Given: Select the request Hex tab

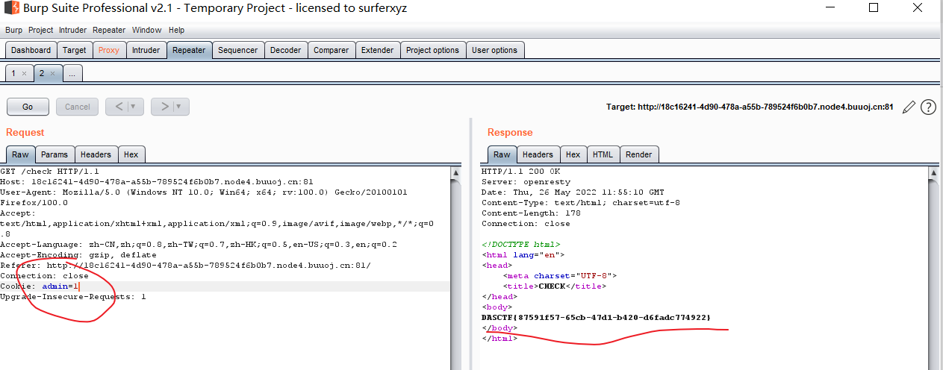Looking at the screenshot, I should tap(131, 154).
